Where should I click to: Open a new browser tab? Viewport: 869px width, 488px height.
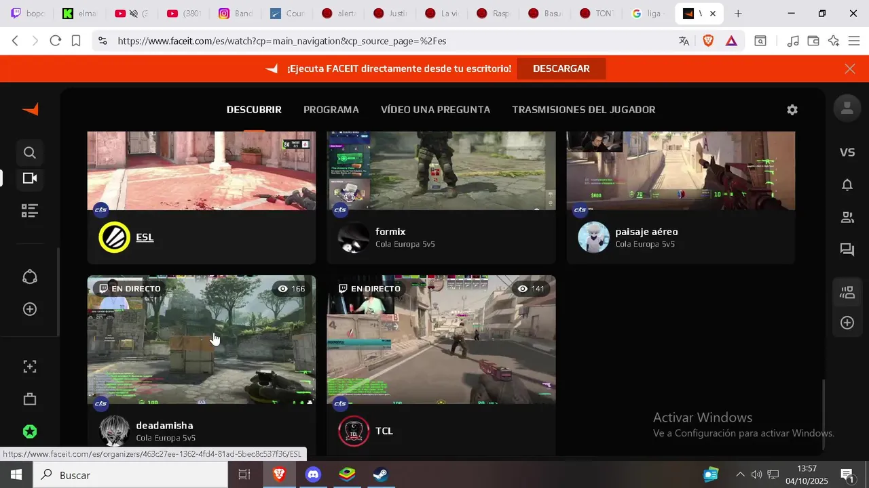tap(738, 14)
